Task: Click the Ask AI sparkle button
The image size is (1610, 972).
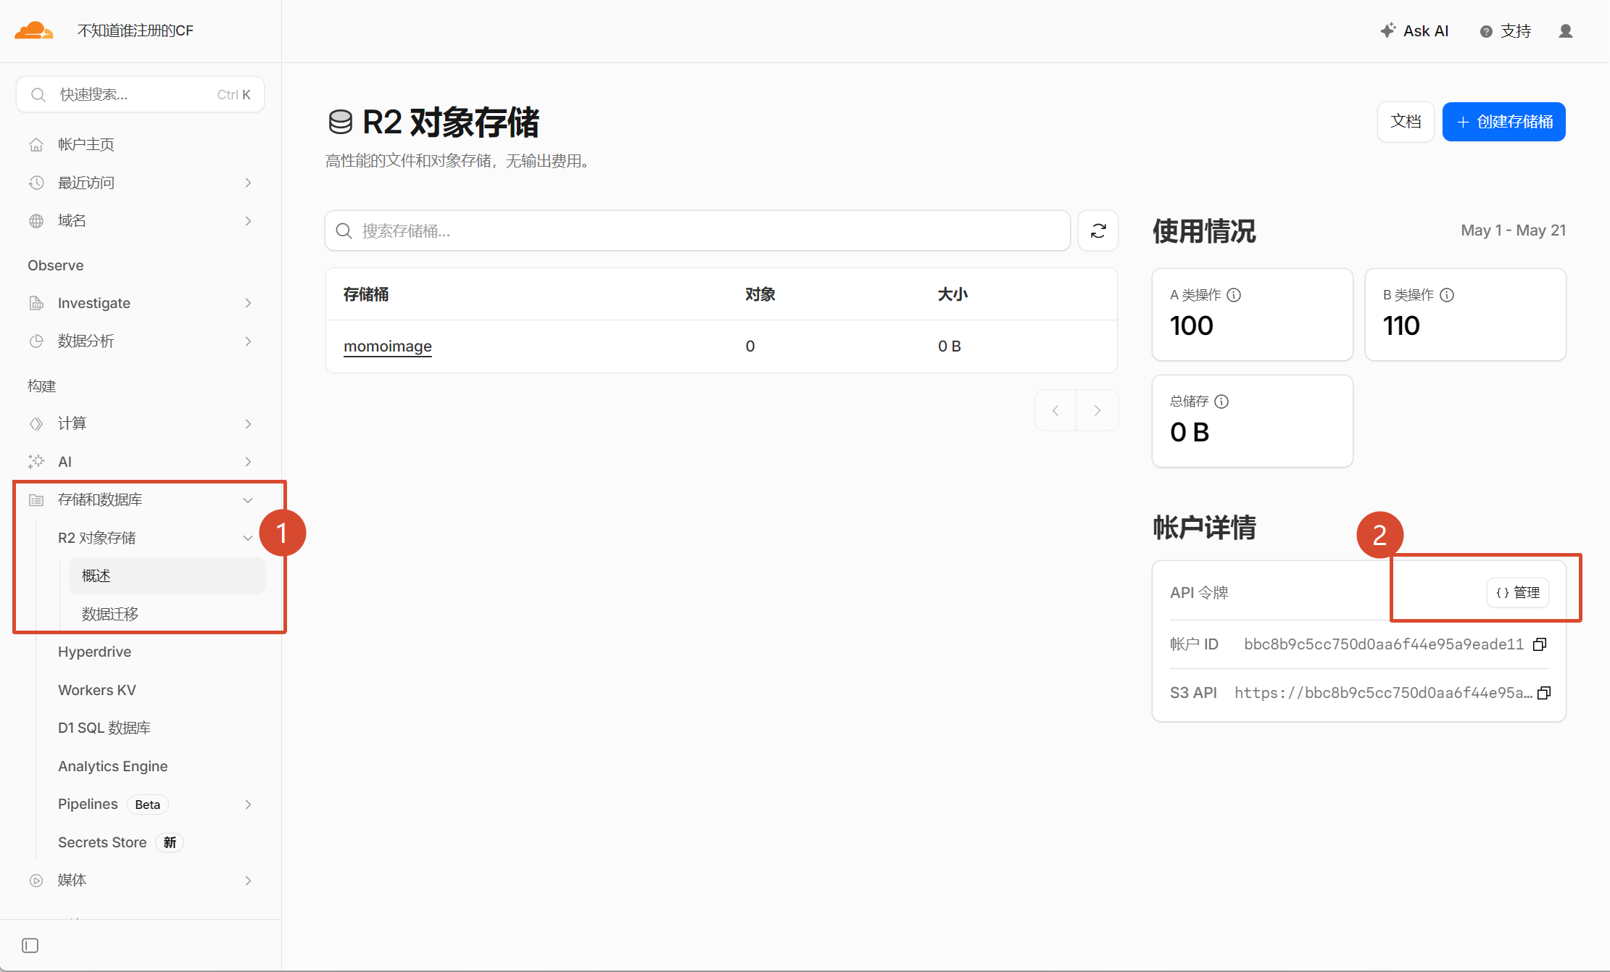Action: tap(1414, 31)
